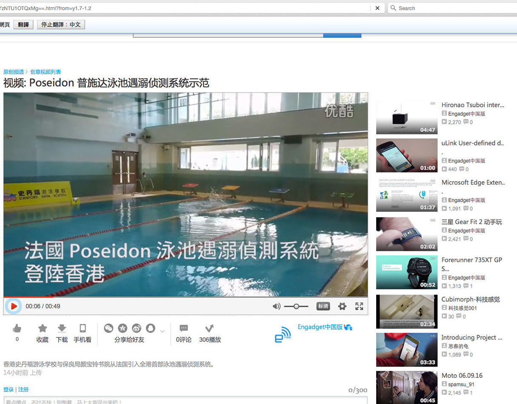
Task: Open the 0评论 comments icon
Action: (x=184, y=328)
